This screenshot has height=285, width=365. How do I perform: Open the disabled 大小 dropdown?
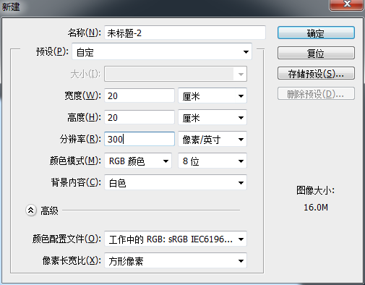click(176, 74)
